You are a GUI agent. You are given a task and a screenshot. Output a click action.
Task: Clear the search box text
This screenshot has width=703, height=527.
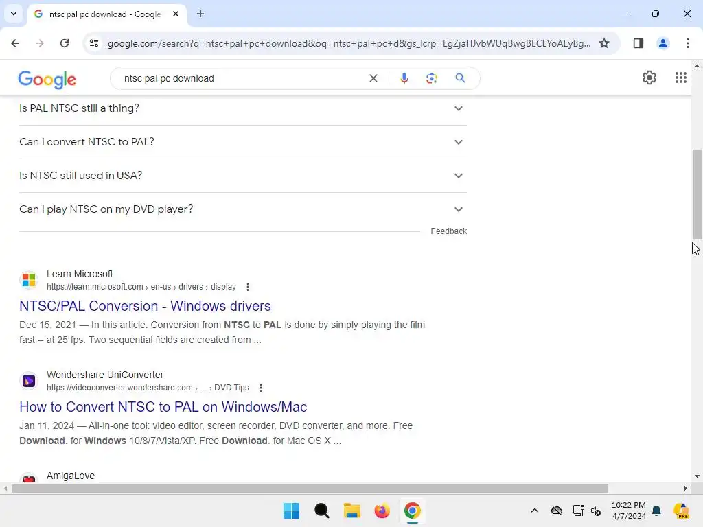point(373,78)
